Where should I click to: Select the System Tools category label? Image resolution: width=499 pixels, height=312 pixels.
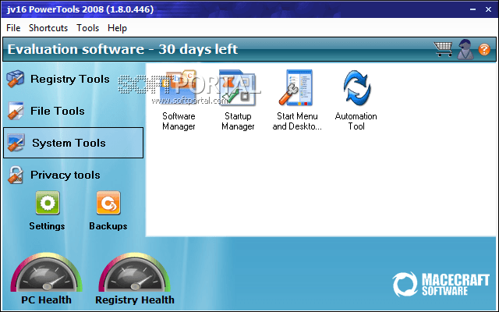coord(69,143)
